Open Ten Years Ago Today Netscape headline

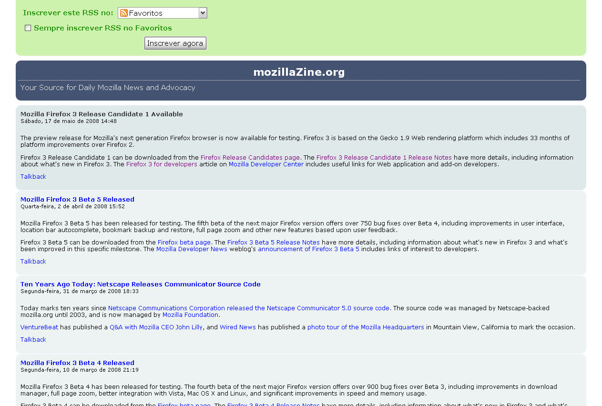141,284
